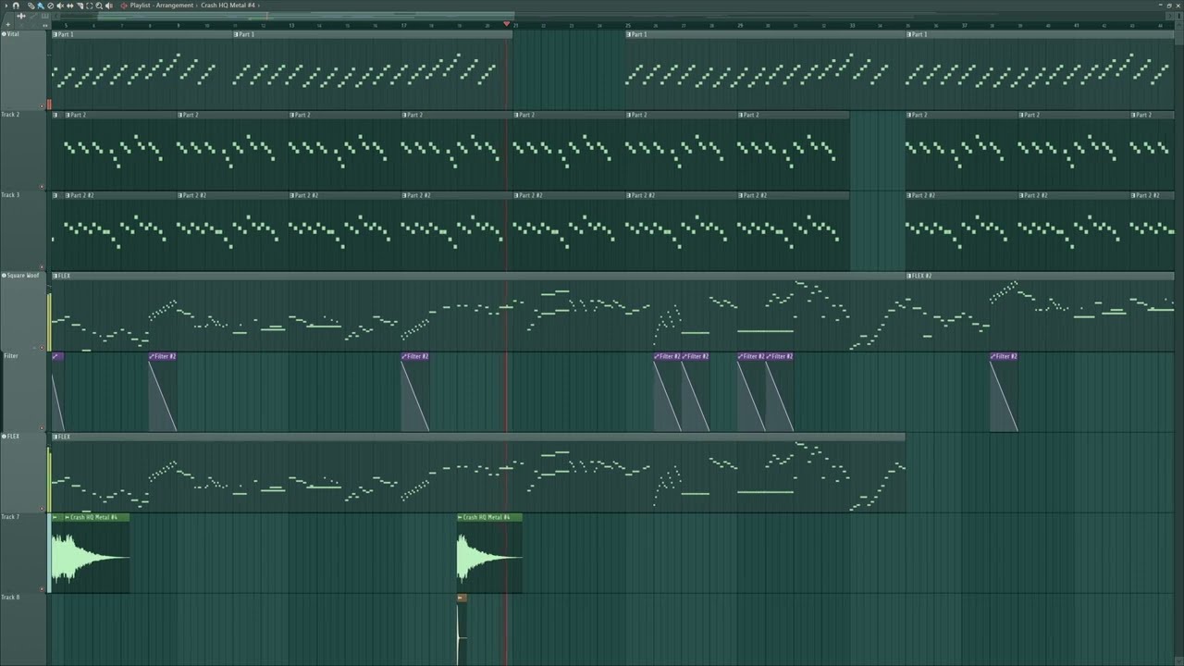
Task: Select the Part 2 clip at bar 21 on Track 2
Action: pyautogui.click(x=569, y=151)
